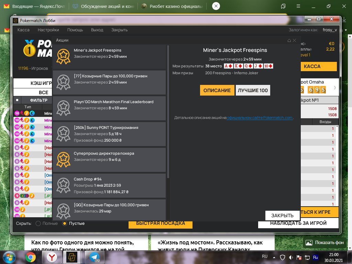
Task: Open Yandex browser from the taskbar
Action: 52,257
